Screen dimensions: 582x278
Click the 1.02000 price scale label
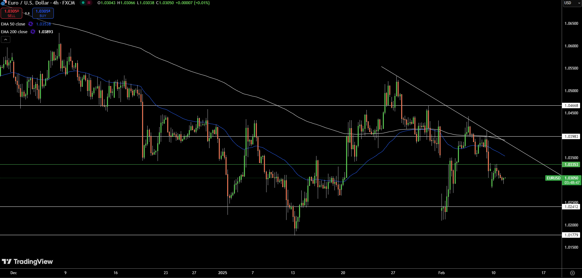pyautogui.click(x=571, y=225)
